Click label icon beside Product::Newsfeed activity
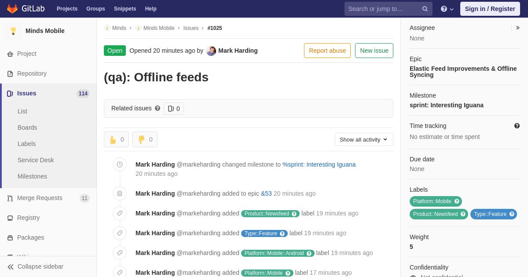 click(x=120, y=213)
